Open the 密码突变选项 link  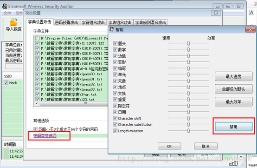pyautogui.click(x=45, y=135)
